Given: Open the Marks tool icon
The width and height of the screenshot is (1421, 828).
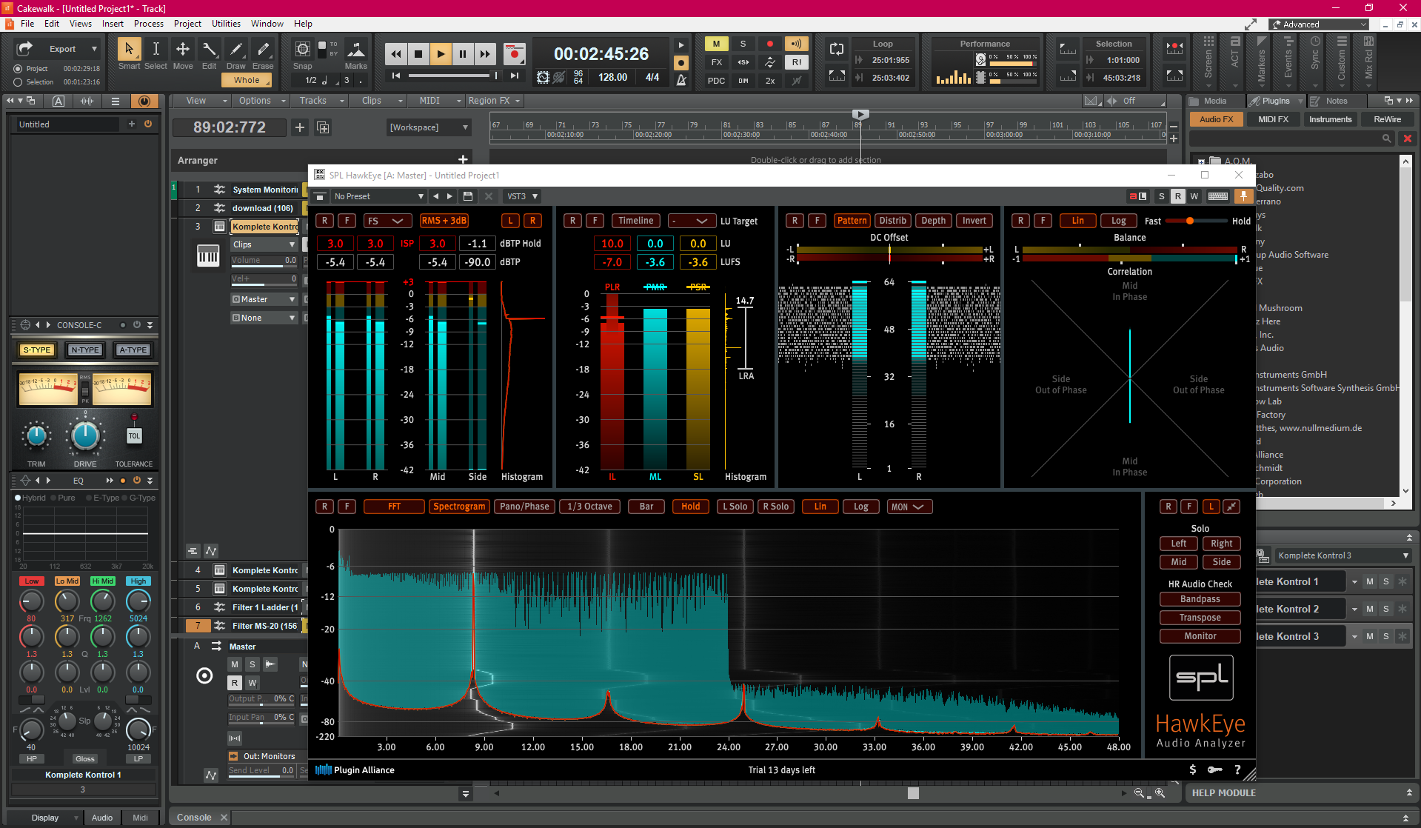Looking at the screenshot, I should pyautogui.click(x=356, y=49).
